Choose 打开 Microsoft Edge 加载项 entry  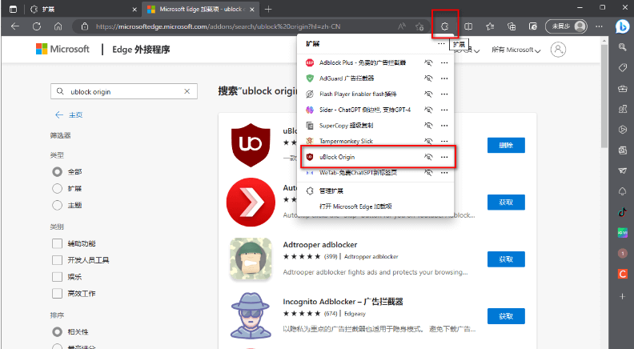pos(375,207)
